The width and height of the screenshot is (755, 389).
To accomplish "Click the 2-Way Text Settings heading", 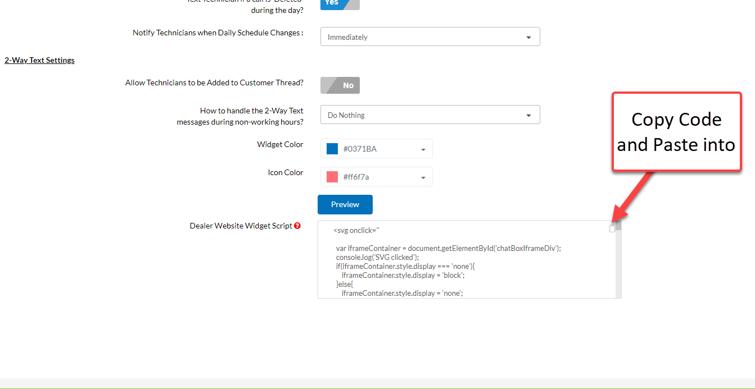I will tap(39, 60).
